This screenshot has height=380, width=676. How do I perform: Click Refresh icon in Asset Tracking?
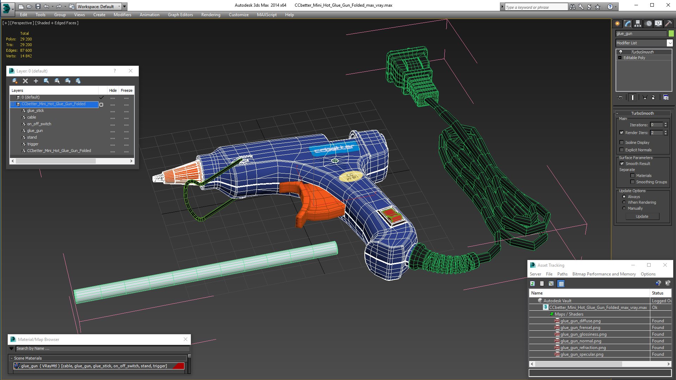tap(533, 284)
